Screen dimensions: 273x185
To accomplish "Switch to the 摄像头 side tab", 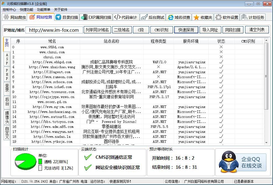I will 7,117.
